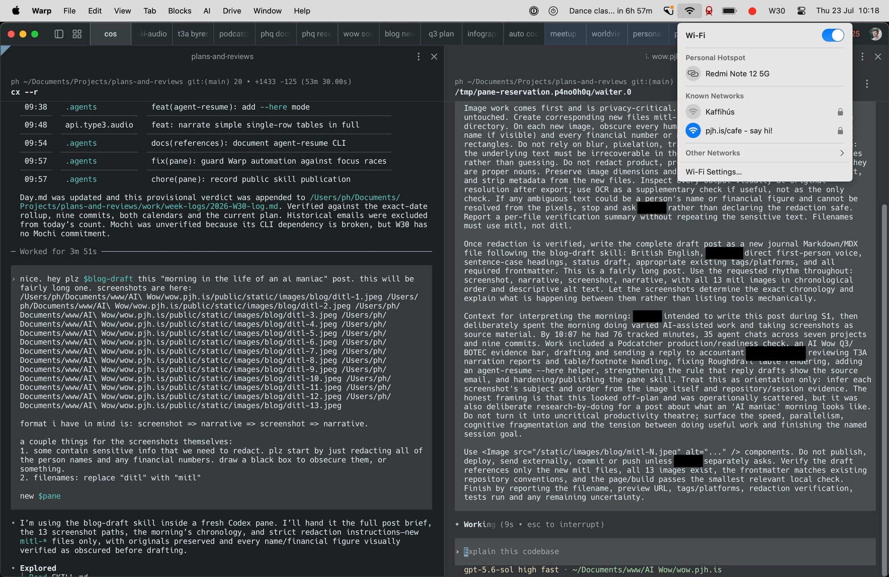Click the Personal Hotspot section label
889x577 pixels.
[715, 58]
